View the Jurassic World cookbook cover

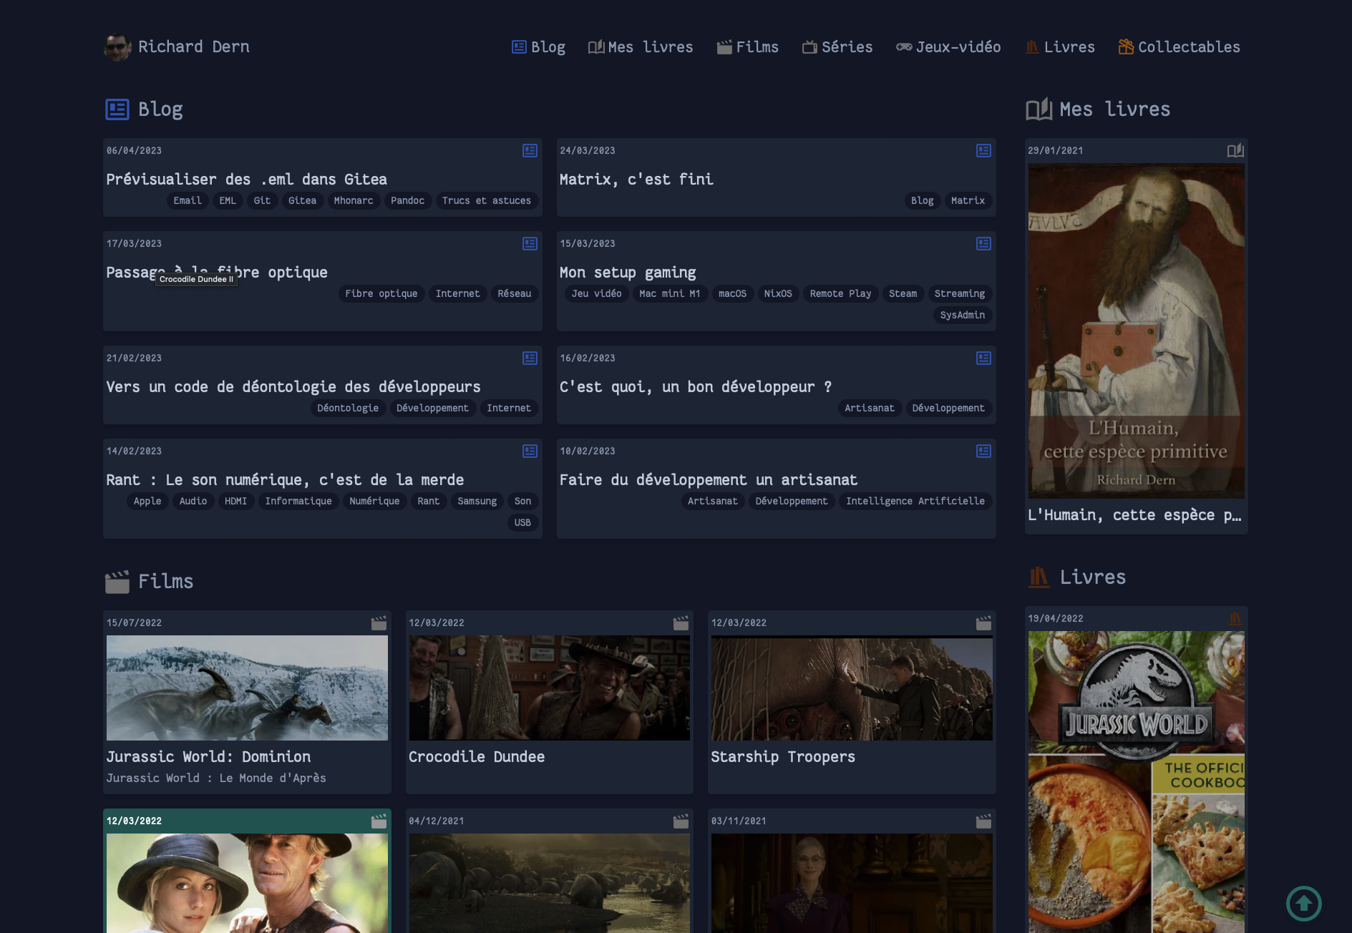[1136, 780]
